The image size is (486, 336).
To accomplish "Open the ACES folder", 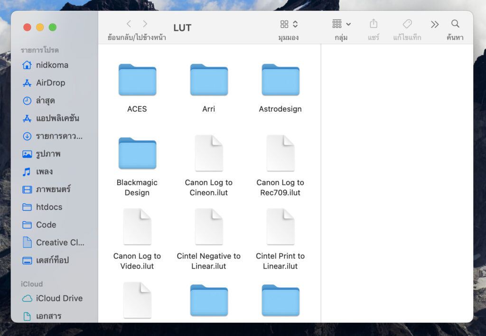I will 137,80.
